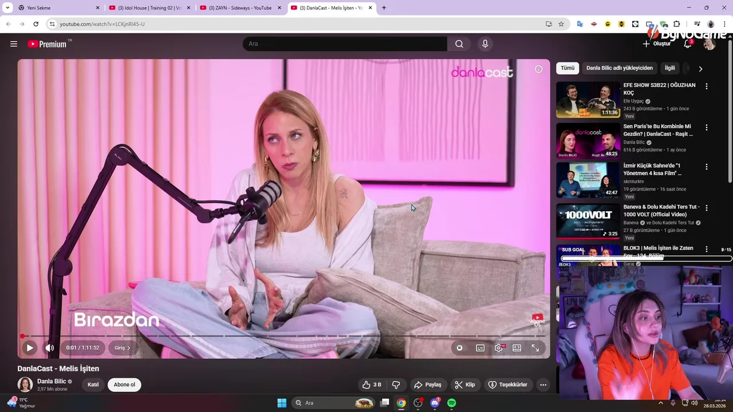Open Danla Bilic channel avatar
Image resolution: width=733 pixels, height=412 pixels.
pos(25,385)
